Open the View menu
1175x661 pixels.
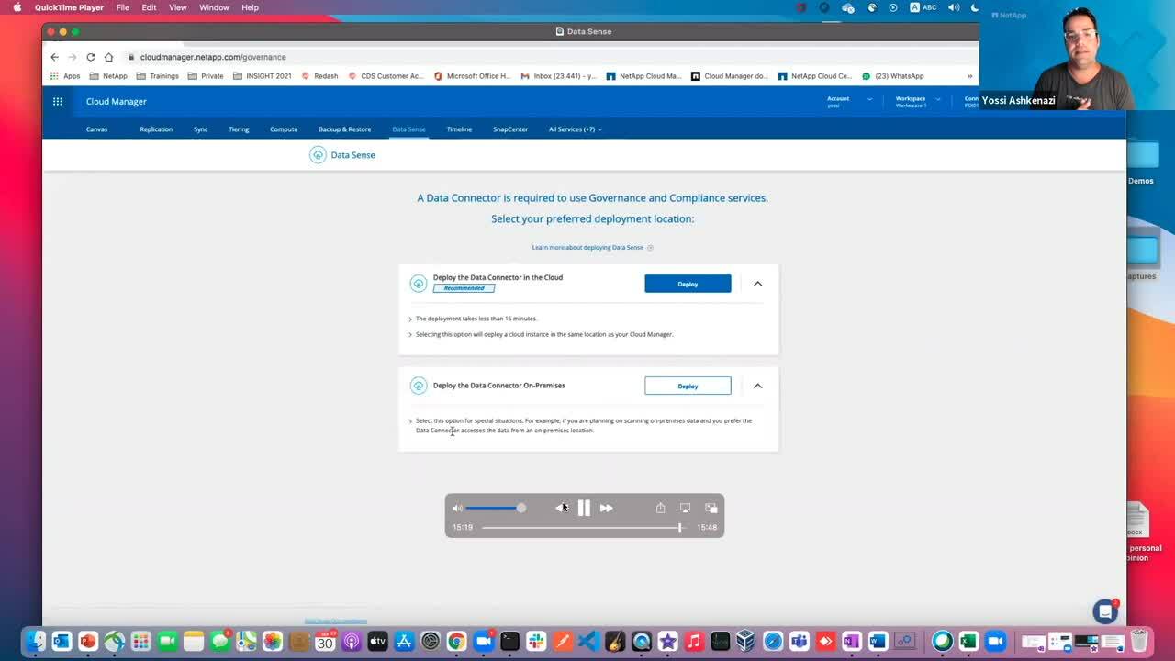point(178,7)
